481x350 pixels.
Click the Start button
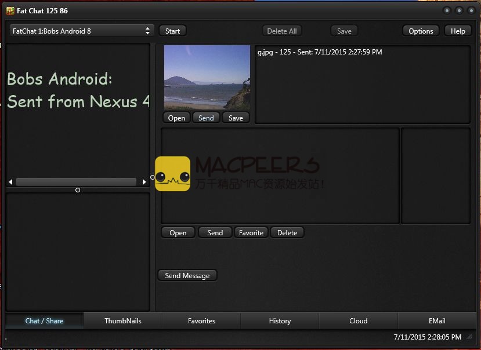(172, 31)
